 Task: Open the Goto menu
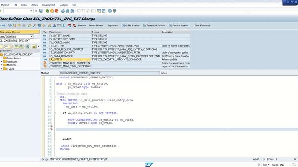coord(24,5)
